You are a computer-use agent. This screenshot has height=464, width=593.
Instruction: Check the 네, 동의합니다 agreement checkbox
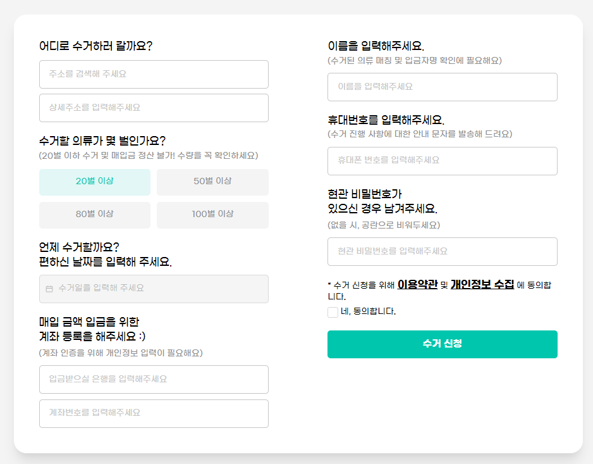pos(333,312)
